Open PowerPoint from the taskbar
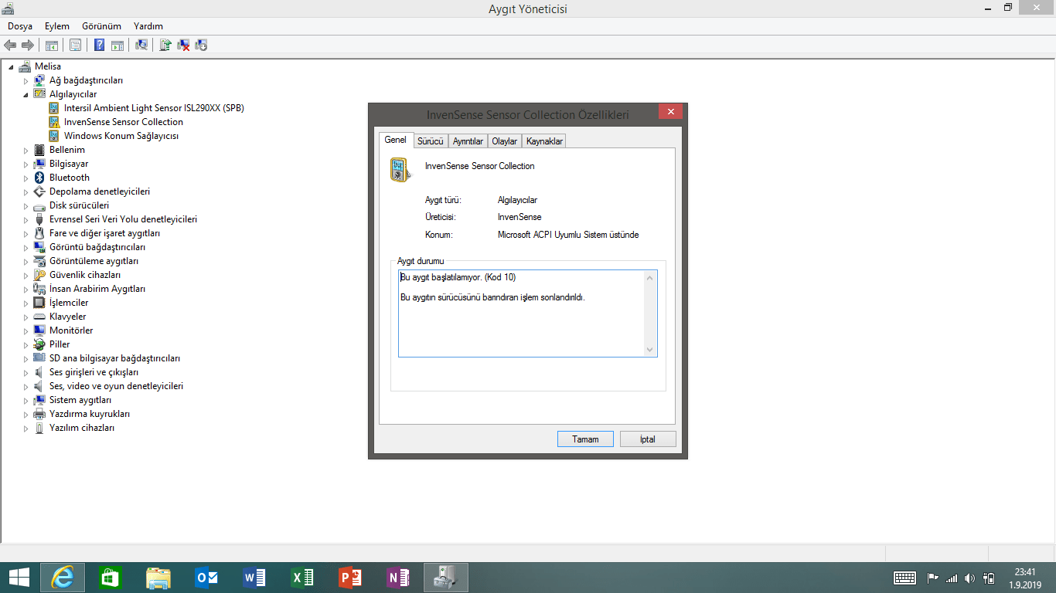This screenshot has height=593, width=1056. 350,578
